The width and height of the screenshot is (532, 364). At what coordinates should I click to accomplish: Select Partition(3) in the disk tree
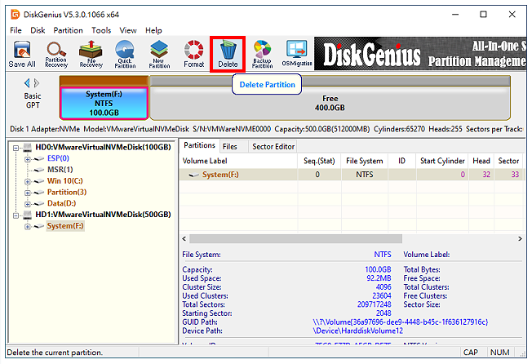pos(67,192)
